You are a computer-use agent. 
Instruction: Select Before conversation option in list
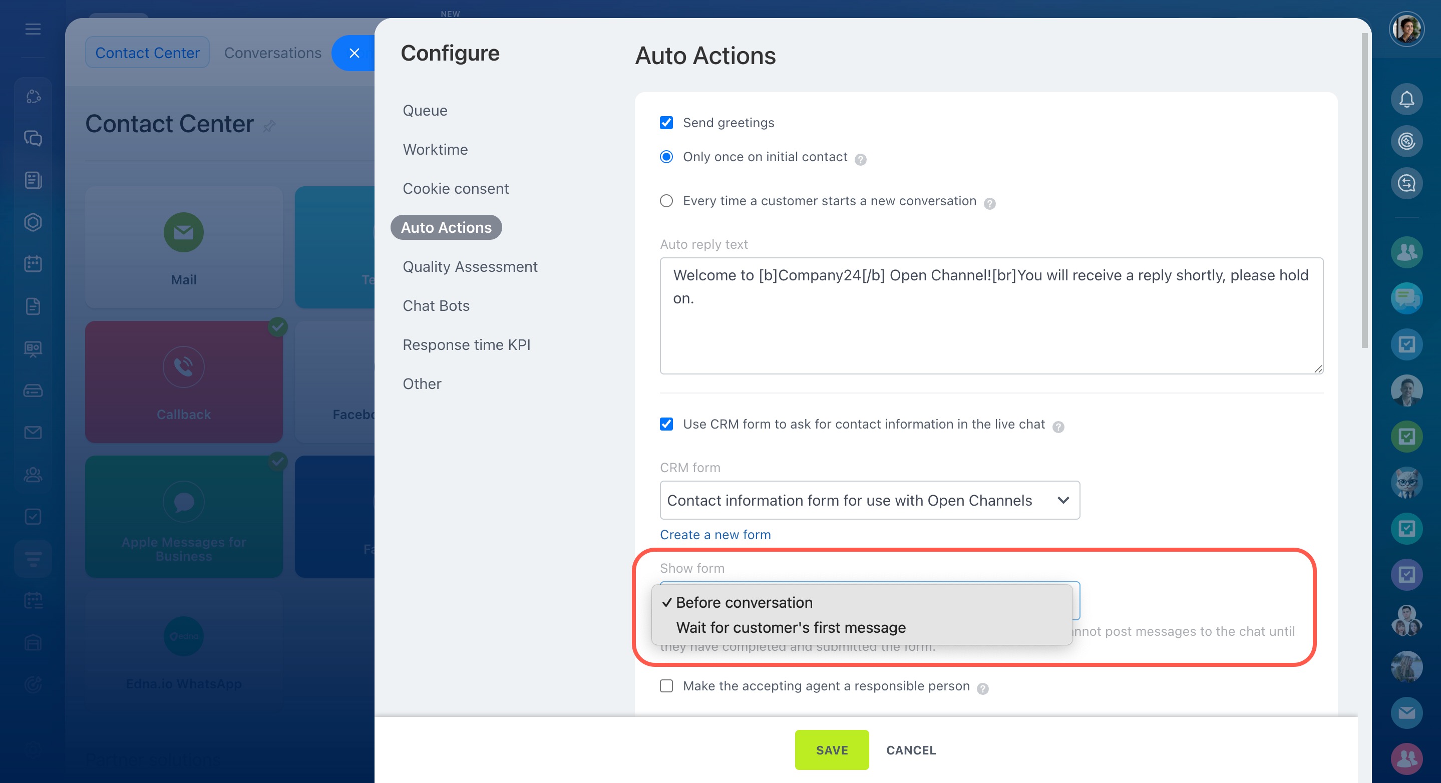click(744, 602)
